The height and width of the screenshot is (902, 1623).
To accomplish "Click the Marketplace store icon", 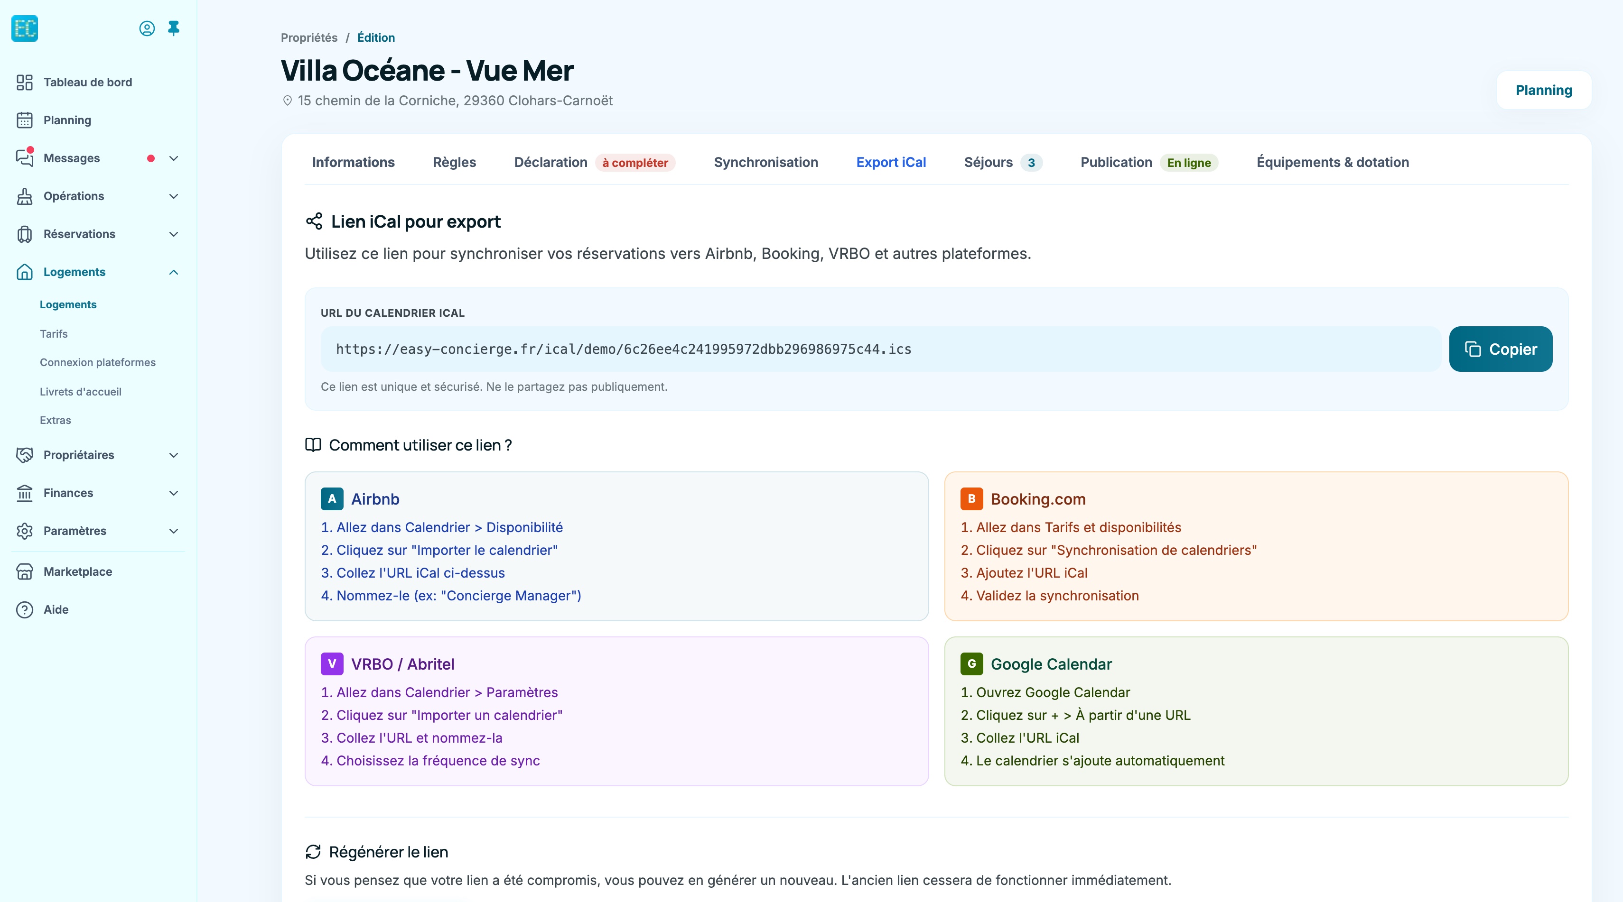I will point(25,571).
